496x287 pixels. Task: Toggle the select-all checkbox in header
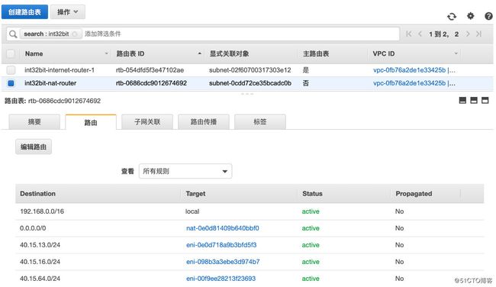(x=11, y=53)
